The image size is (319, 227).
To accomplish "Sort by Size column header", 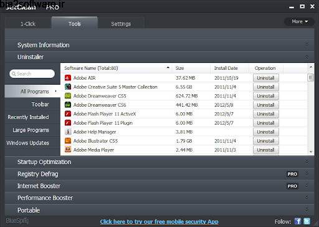I will 191,68.
